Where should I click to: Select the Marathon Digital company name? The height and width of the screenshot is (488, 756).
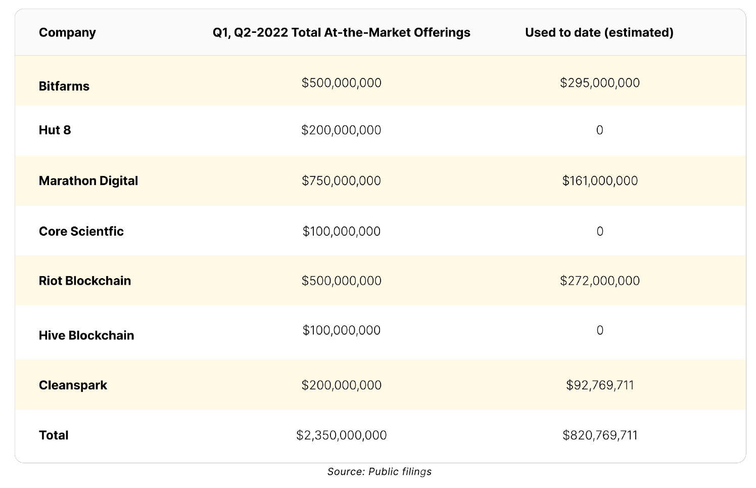tap(88, 181)
